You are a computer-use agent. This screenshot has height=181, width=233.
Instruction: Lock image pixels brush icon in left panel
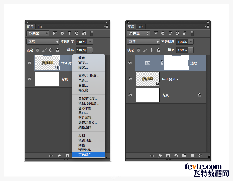tap(44, 50)
